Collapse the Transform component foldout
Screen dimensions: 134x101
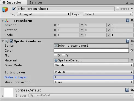click(3, 21)
